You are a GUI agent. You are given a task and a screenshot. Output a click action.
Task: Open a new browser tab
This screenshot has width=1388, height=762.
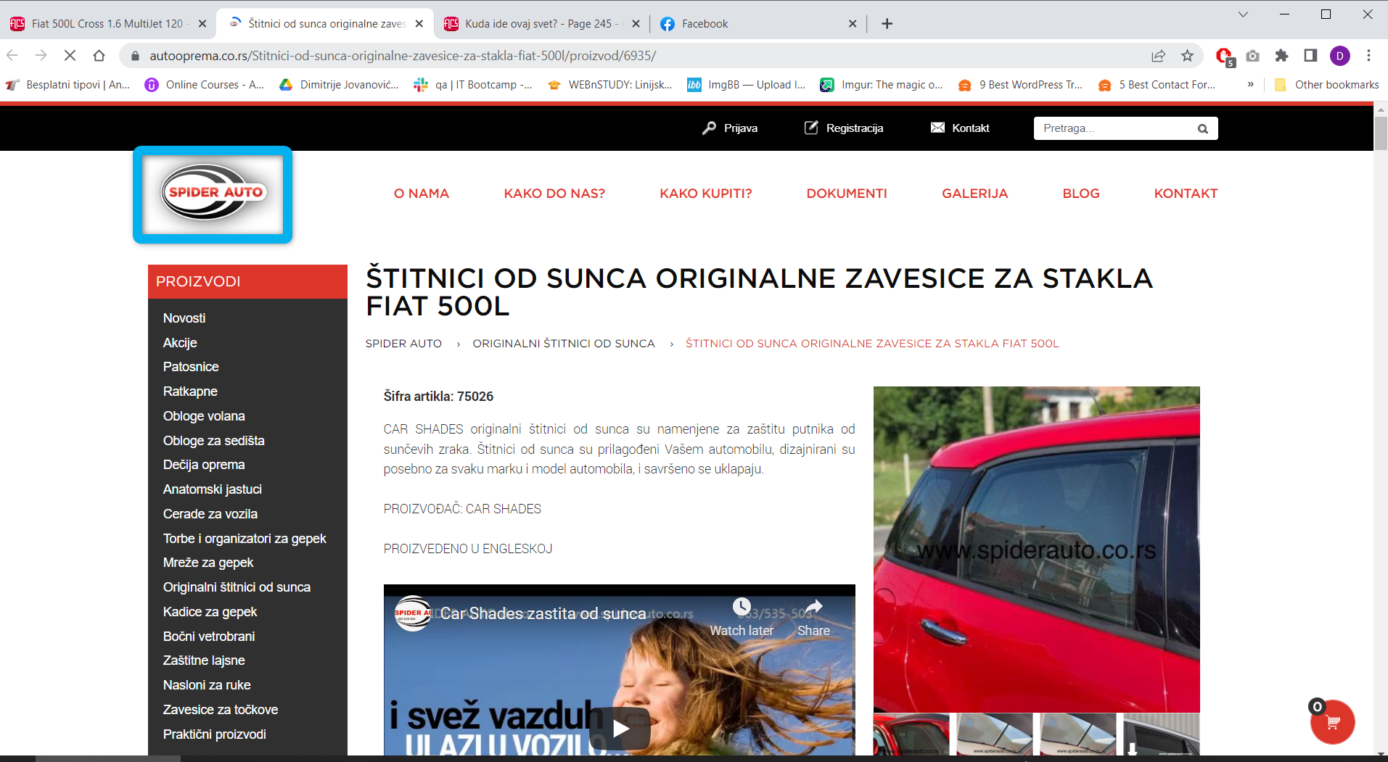887,24
